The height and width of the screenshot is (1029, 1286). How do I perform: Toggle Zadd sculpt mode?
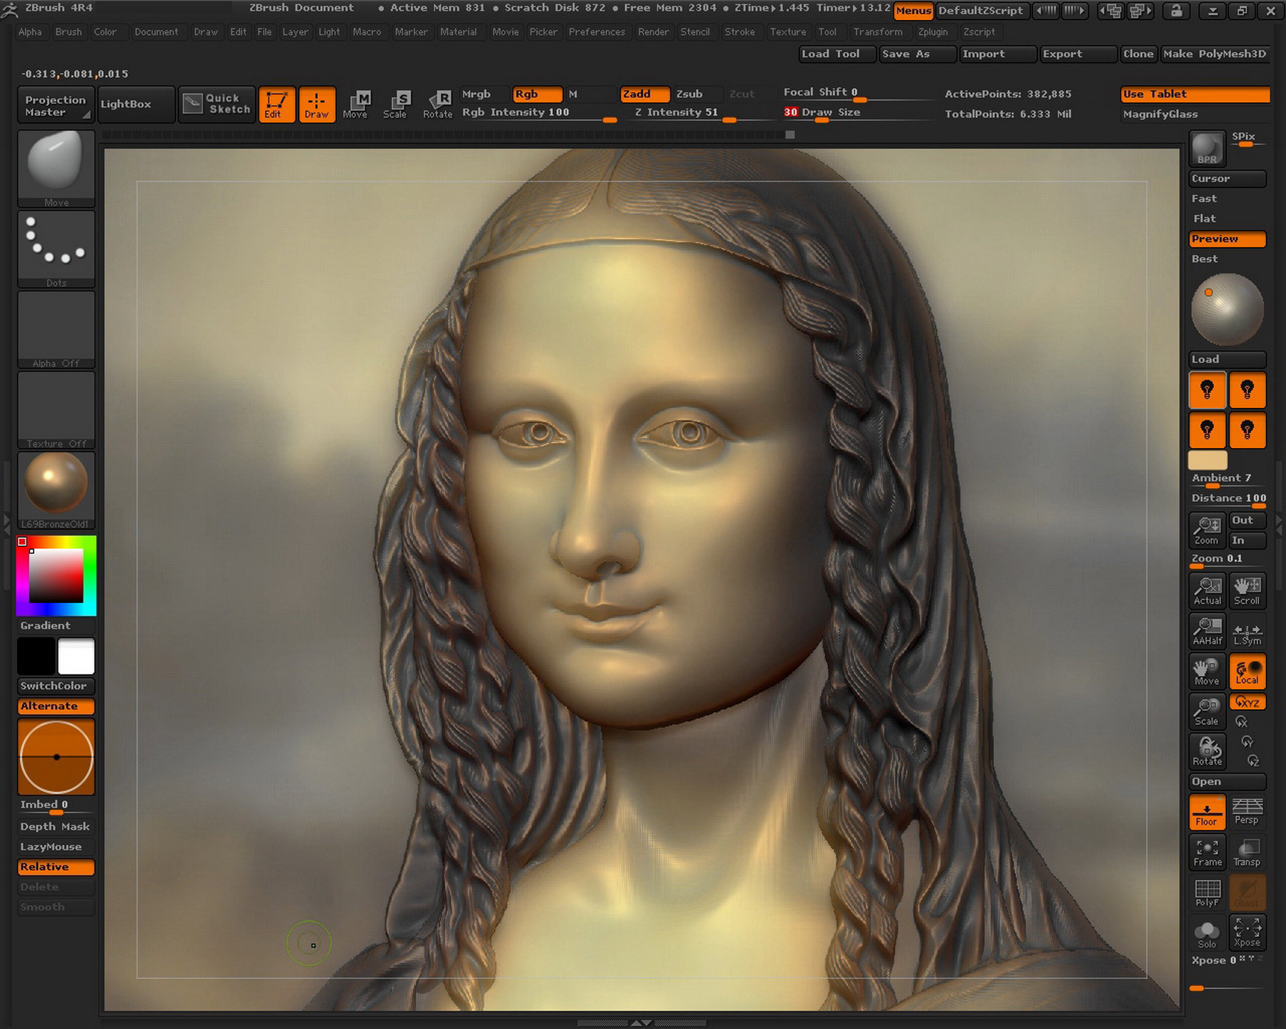click(x=644, y=94)
